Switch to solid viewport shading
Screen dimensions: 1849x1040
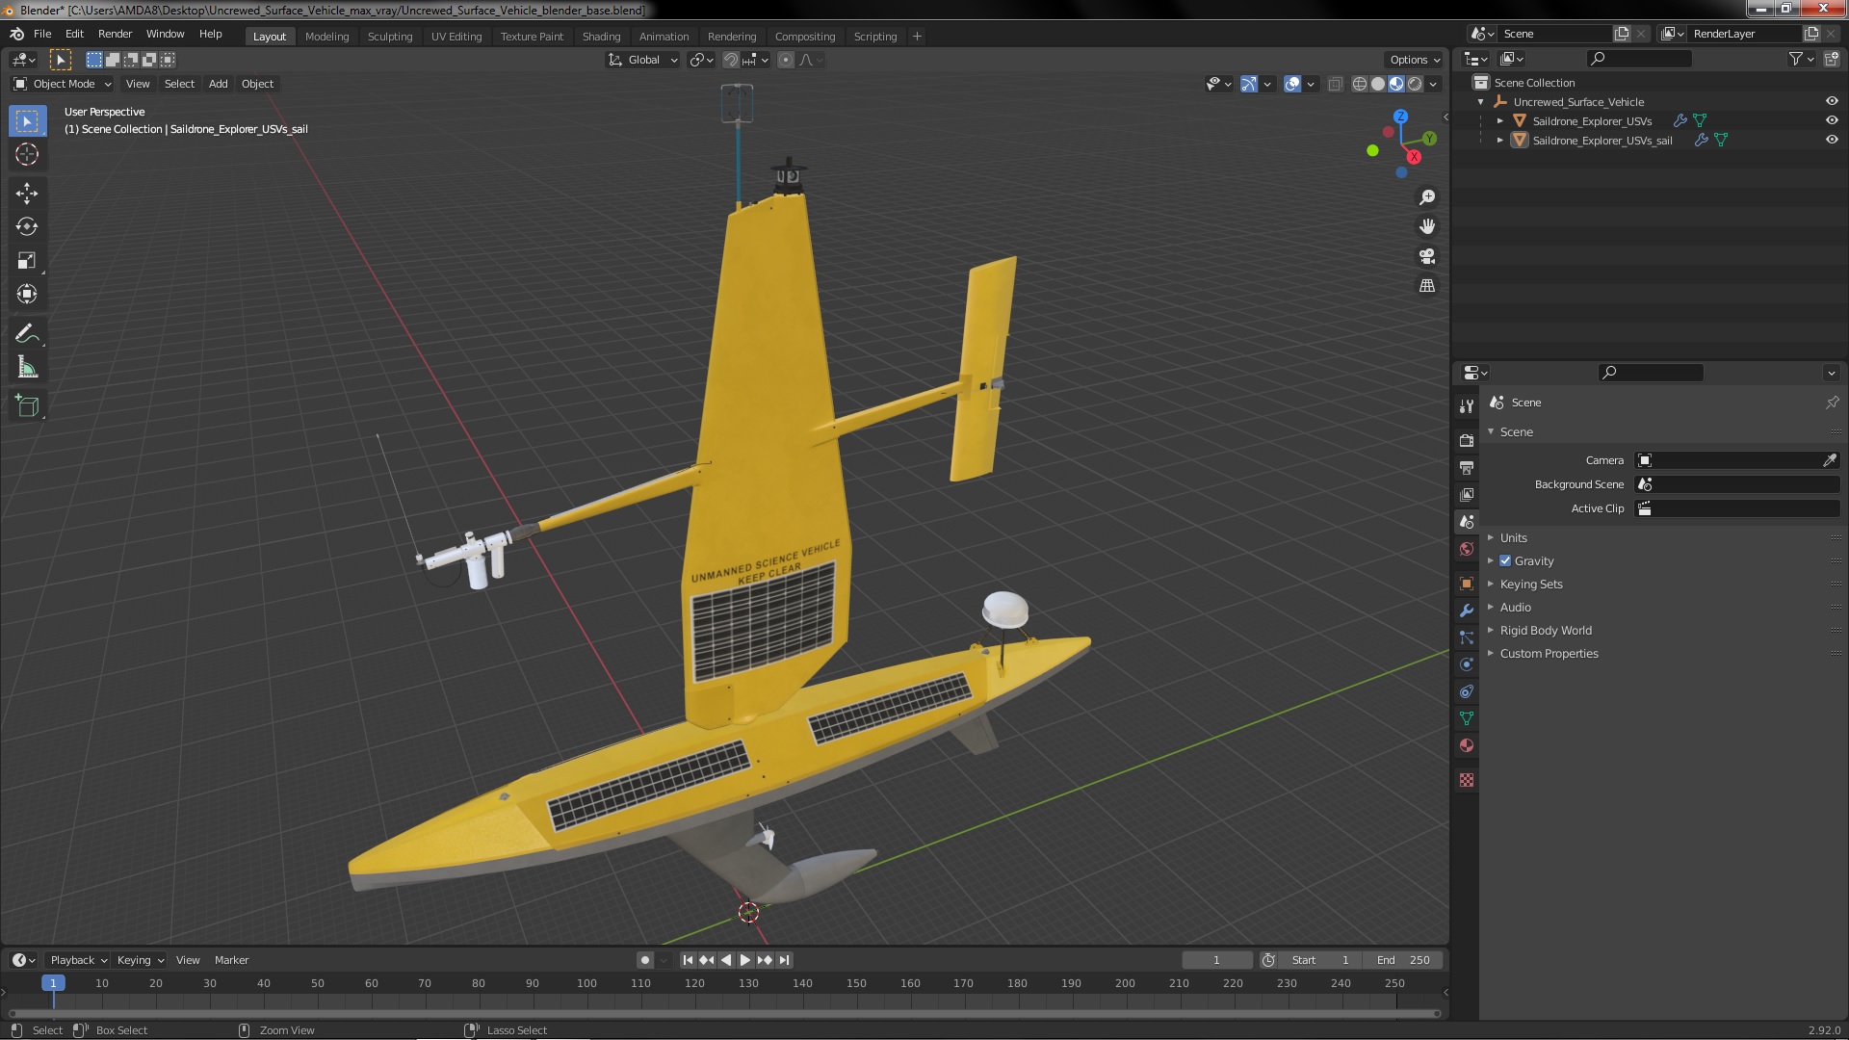pyautogui.click(x=1378, y=84)
